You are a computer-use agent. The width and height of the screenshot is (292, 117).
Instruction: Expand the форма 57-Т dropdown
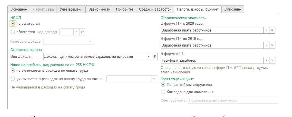(x=266, y=60)
